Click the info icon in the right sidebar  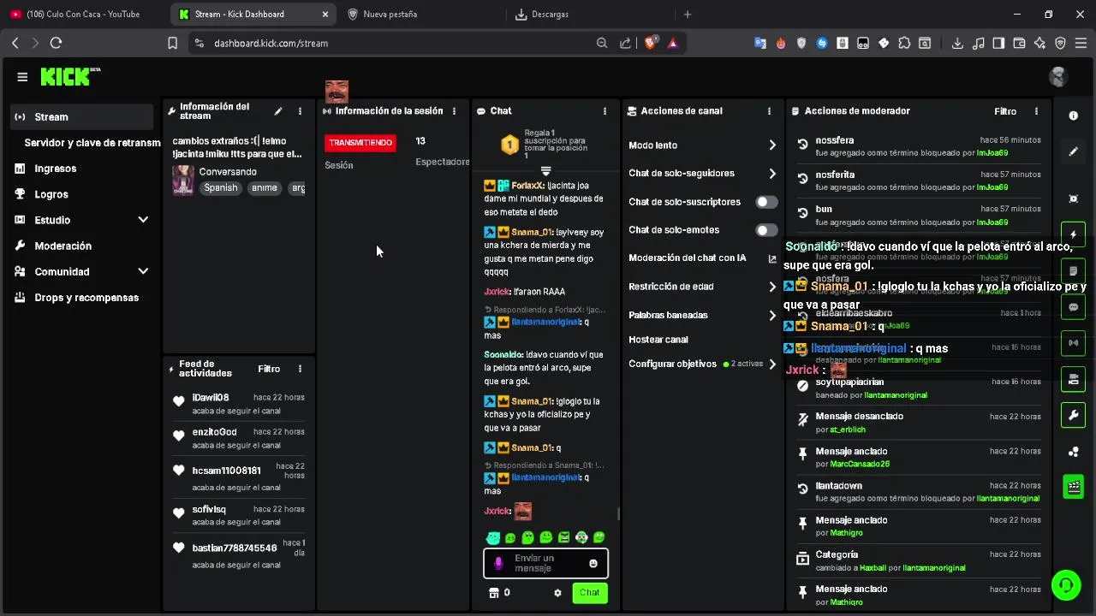point(1074,115)
